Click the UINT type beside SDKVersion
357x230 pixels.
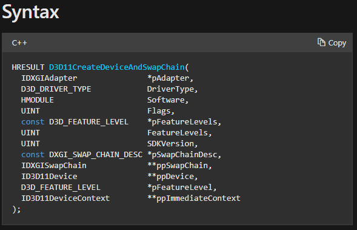(30, 144)
